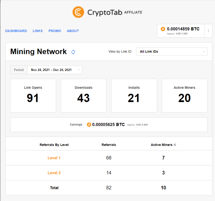The height and width of the screenshot is (201, 215).
Task: Click the Bitcoin icon beside Earnings
Action: click(x=89, y=125)
